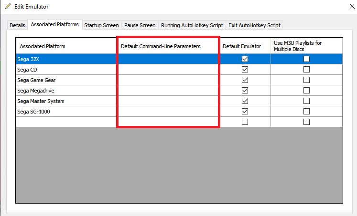
Task: Toggle Default Emulator for Sega Game Gear
Action: pyautogui.click(x=245, y=80)
